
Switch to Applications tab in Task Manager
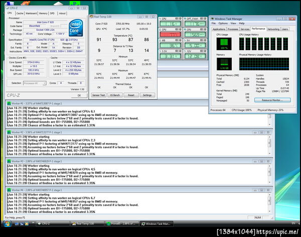[219, 29]
